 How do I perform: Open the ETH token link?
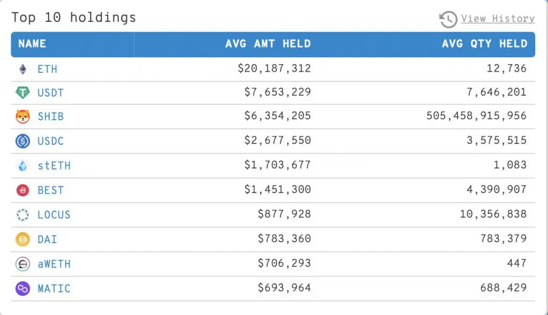(47, 69)
